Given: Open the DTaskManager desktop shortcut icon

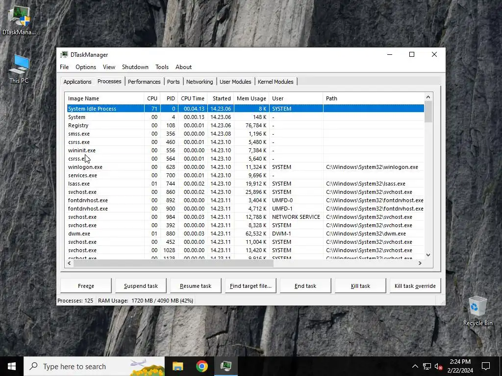Looking at the screenshot, I should point(19,20).
